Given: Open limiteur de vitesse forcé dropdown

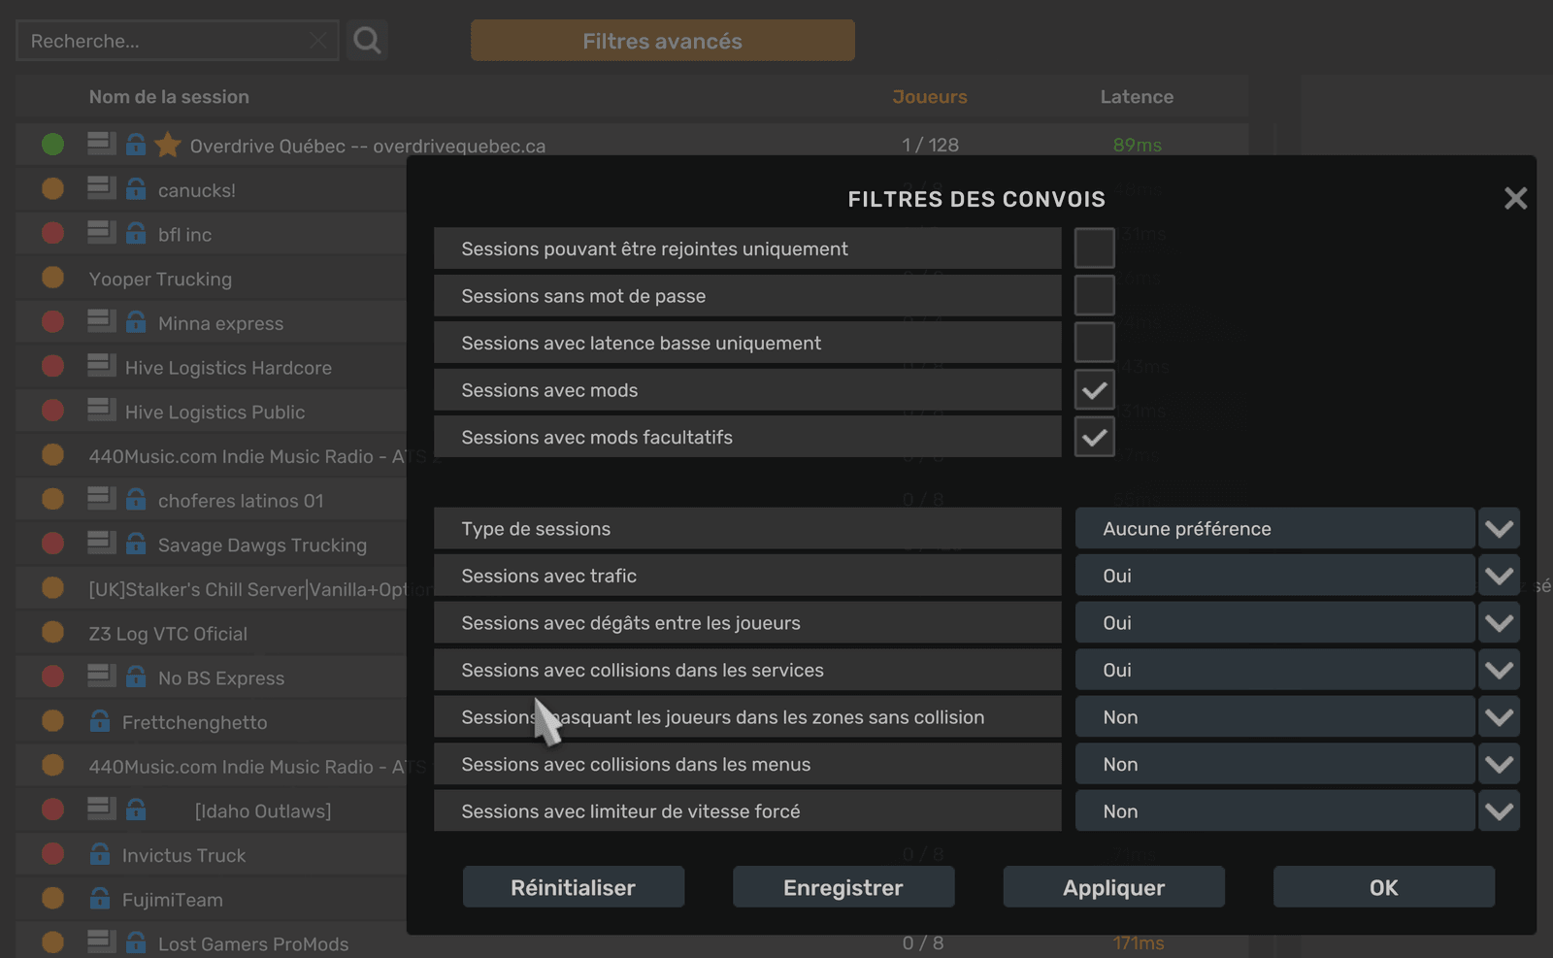Looking at the screenshot, I should coord(1499,810).
